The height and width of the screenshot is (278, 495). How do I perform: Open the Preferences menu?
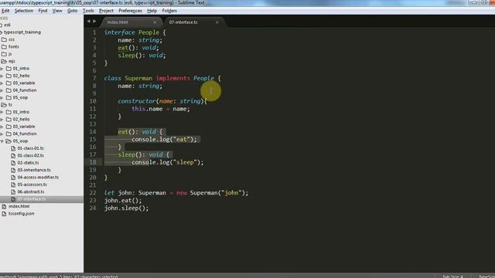coord(130,11)
